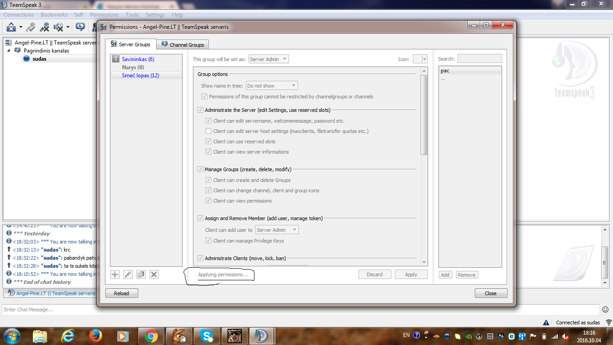The image size is (613, 345).
Task: Open the Icon dropdown
Action: (x=420, y=59)
